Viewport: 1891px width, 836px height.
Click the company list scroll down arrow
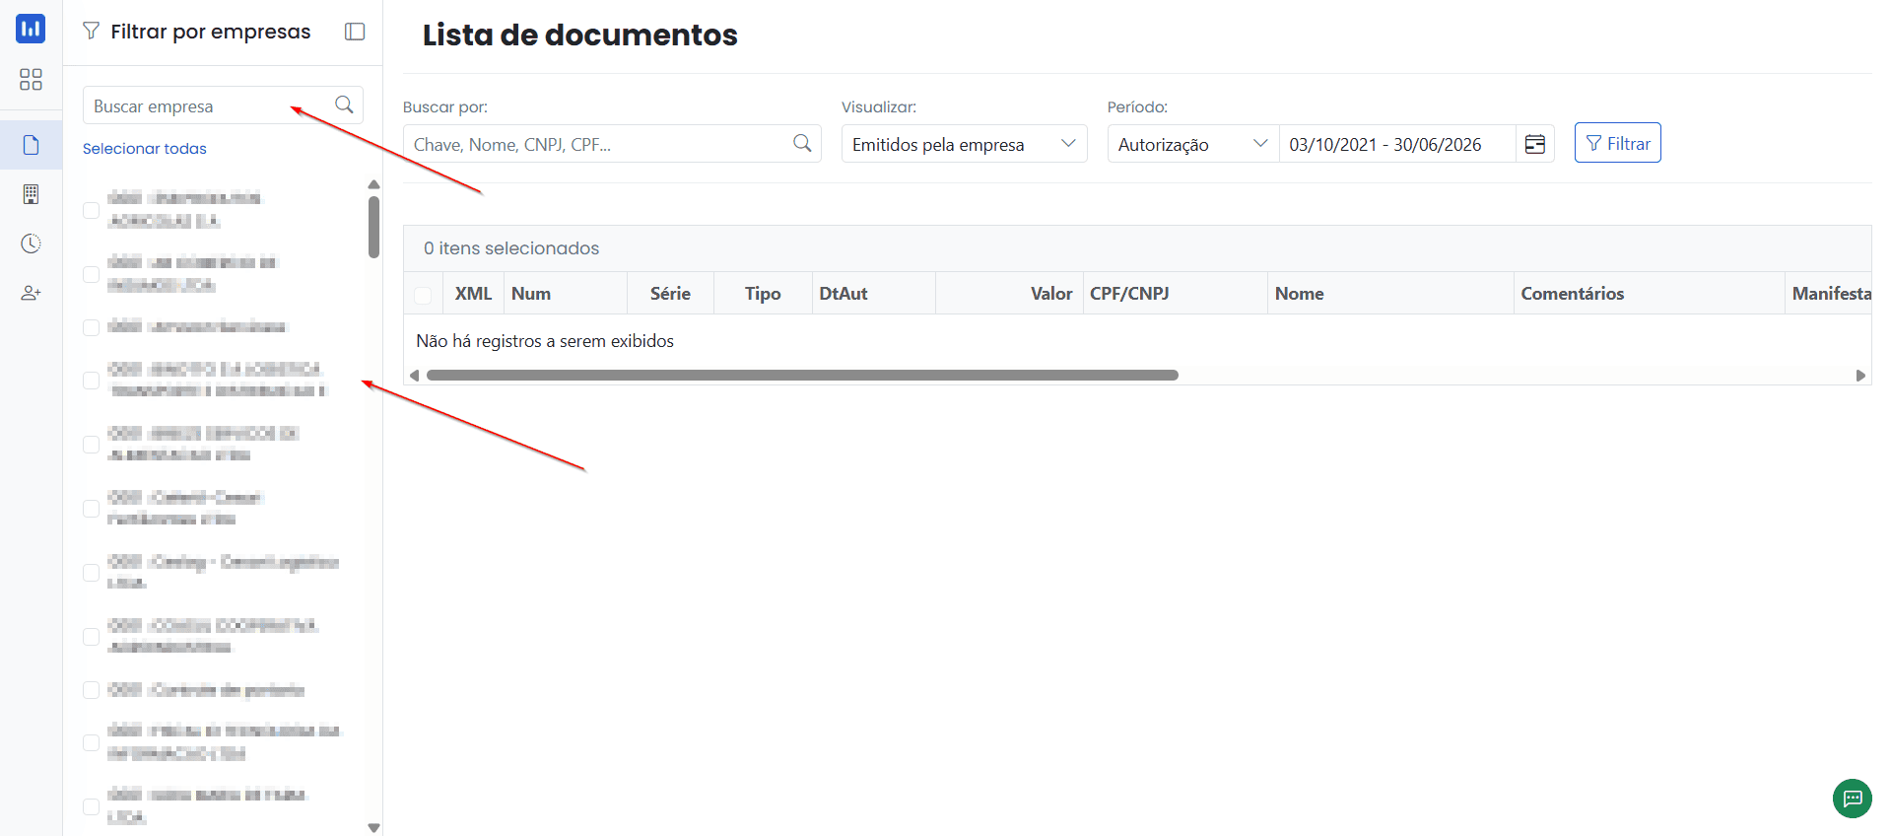(x=373, y=828)
